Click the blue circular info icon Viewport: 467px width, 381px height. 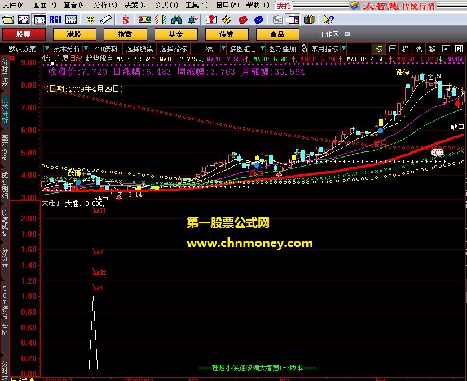point(258,20)
